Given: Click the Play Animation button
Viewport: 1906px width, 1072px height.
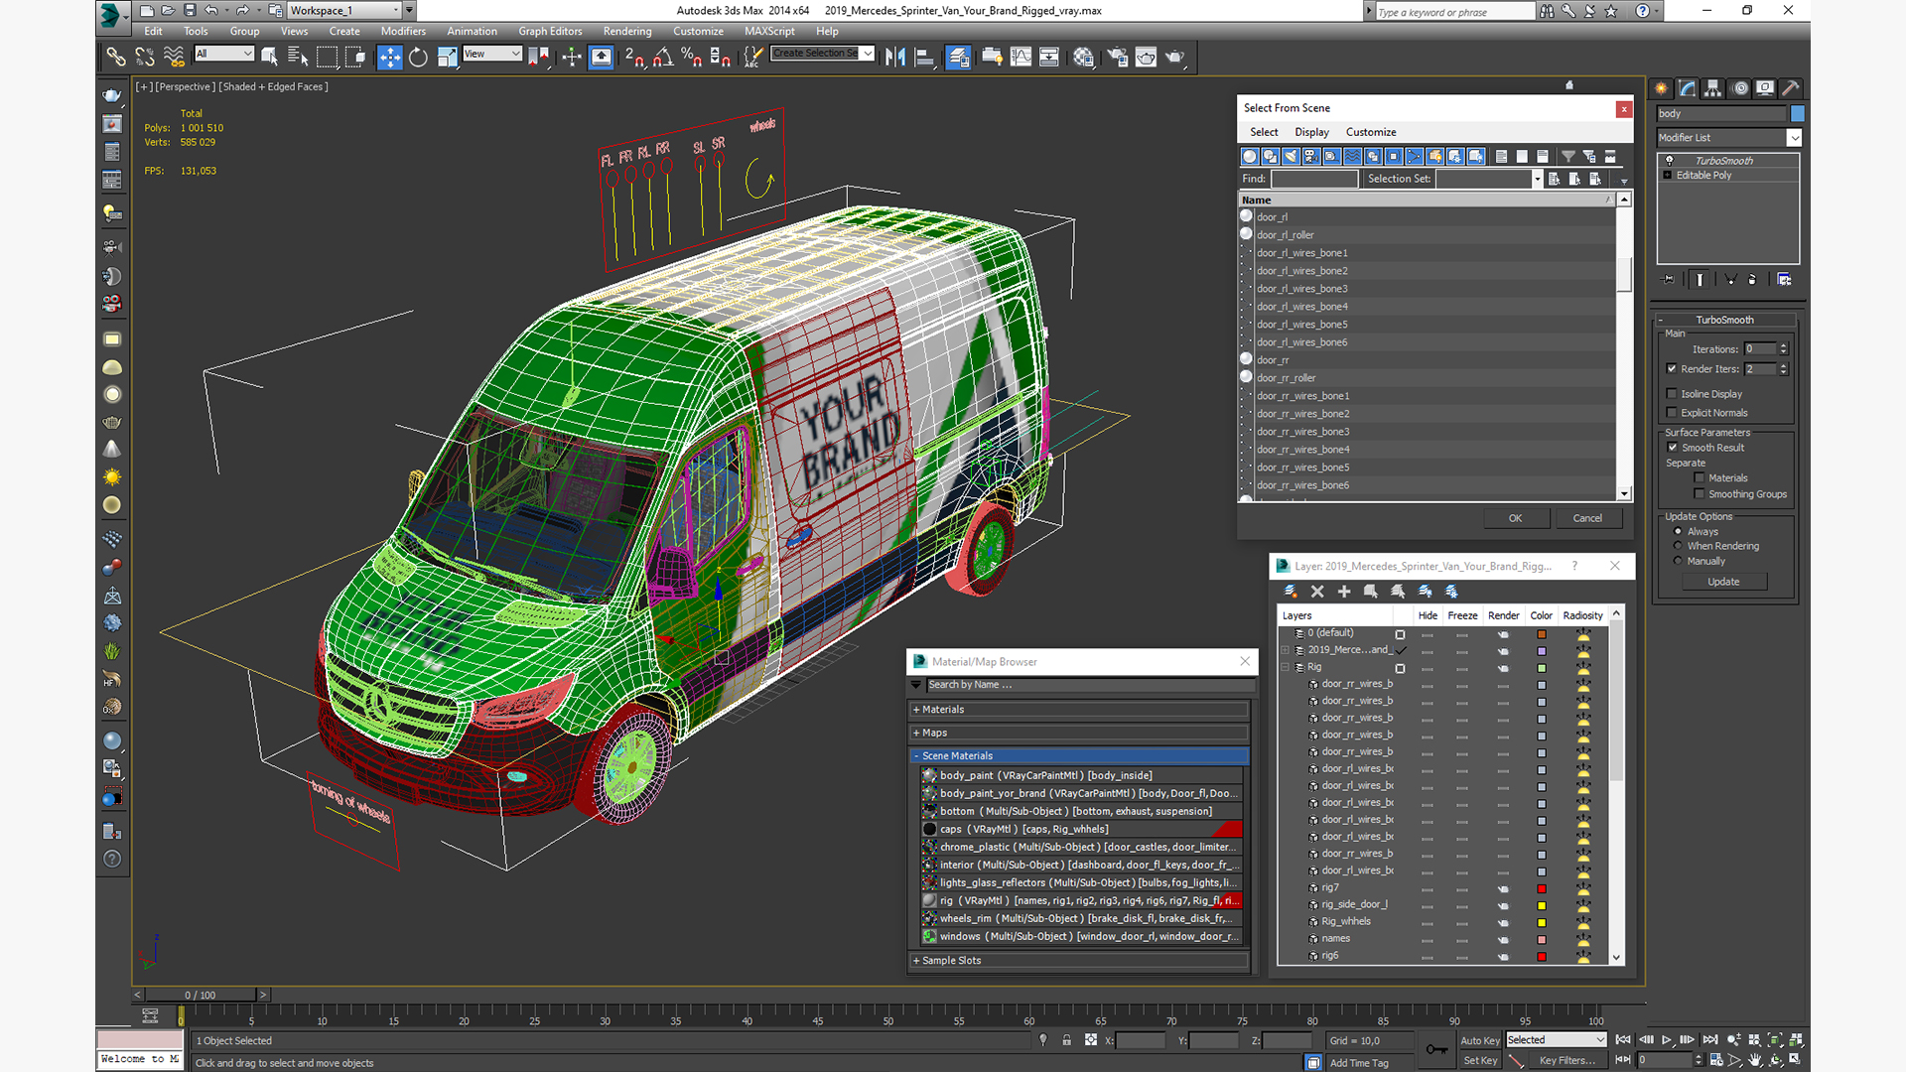Looking at the screenshot, I should 1667,1040.
